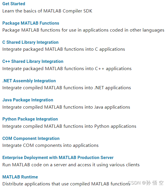This screenshot has height=188, width=168.
Task: Open Enterprise Deployment with MATLAB Production Server
Action: coord(58,158)
